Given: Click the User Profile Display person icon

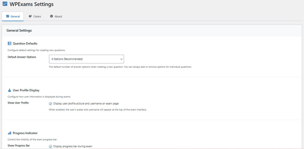Looking at the screenshot, I should coord(9,90).
